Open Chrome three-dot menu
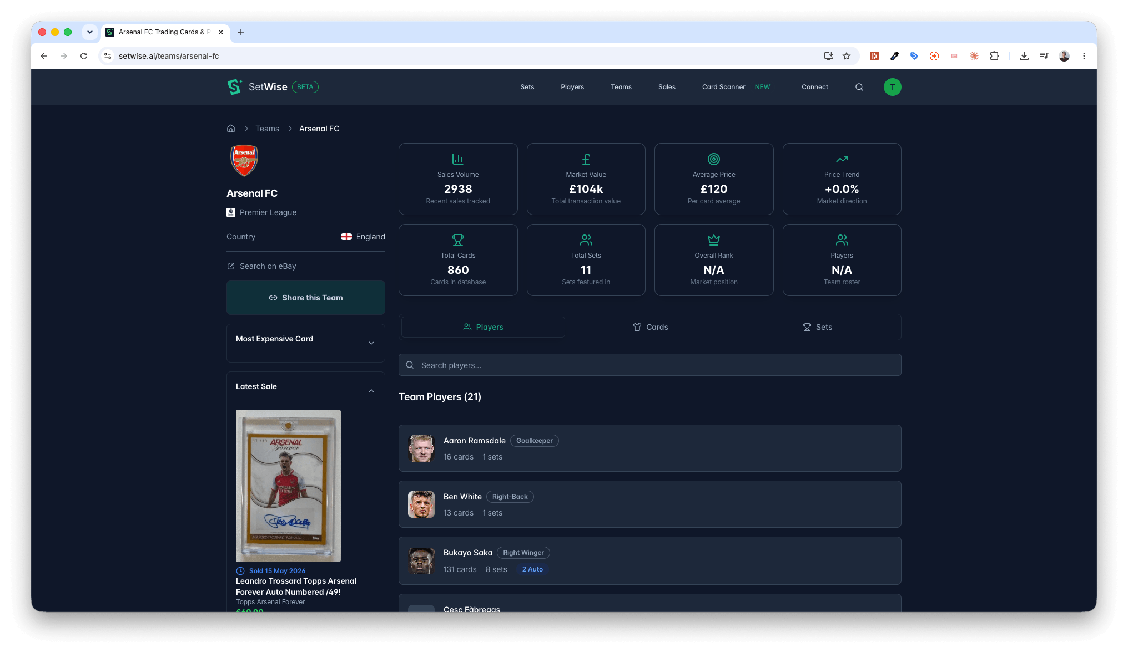This screenshot has height=653, width=1128. pyautogui.click(x=1084, y=56)
